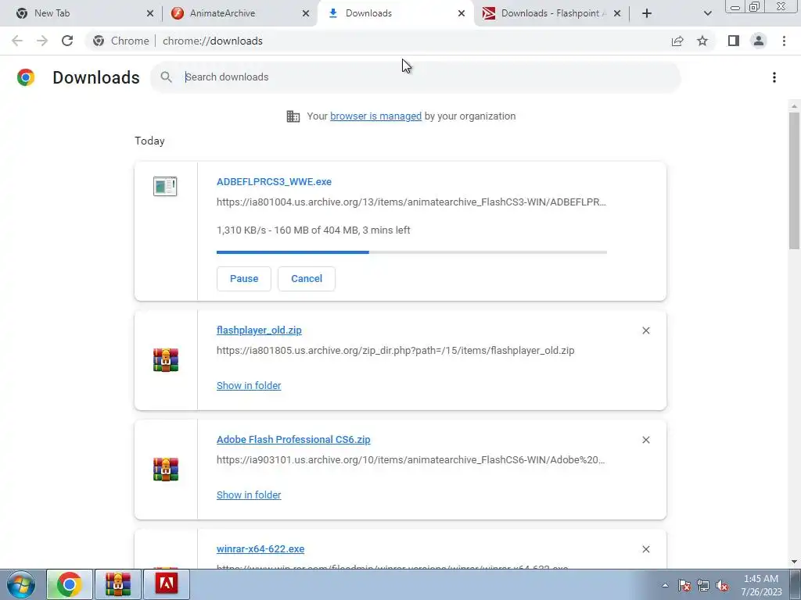Viewport: 801px width, 600px height.
Task: Click the Action Center flag tray icon
Action: 684,585
